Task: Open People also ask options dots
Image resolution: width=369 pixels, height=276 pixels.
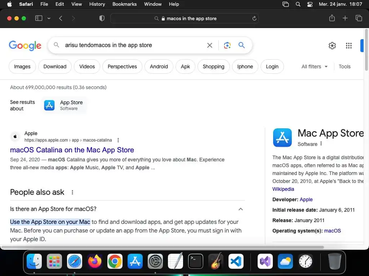Action: coord(72,192)
